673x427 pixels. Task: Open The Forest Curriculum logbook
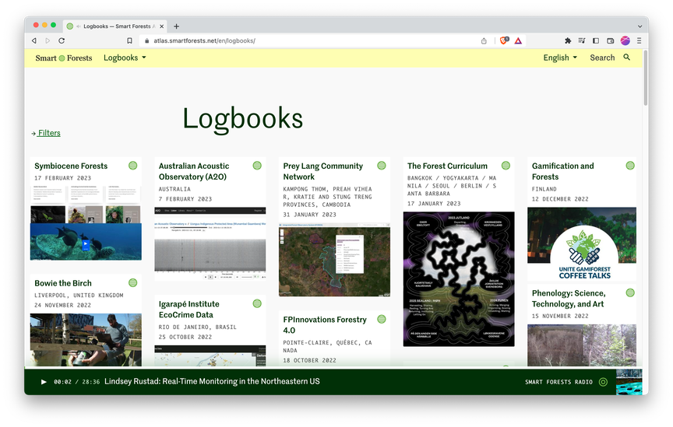click(447, 166)
